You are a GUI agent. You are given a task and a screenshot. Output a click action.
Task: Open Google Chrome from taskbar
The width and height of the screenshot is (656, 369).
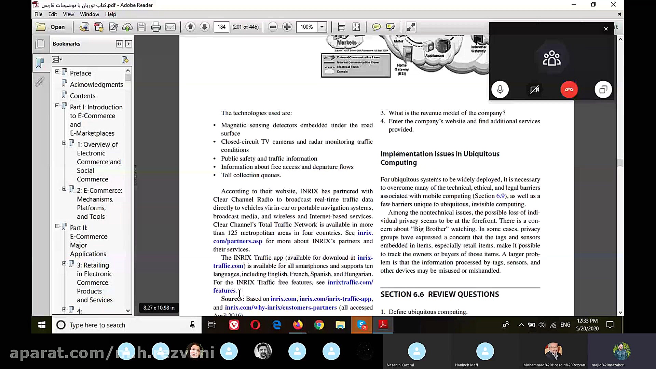pyautogui.click(x=319, y=325)
